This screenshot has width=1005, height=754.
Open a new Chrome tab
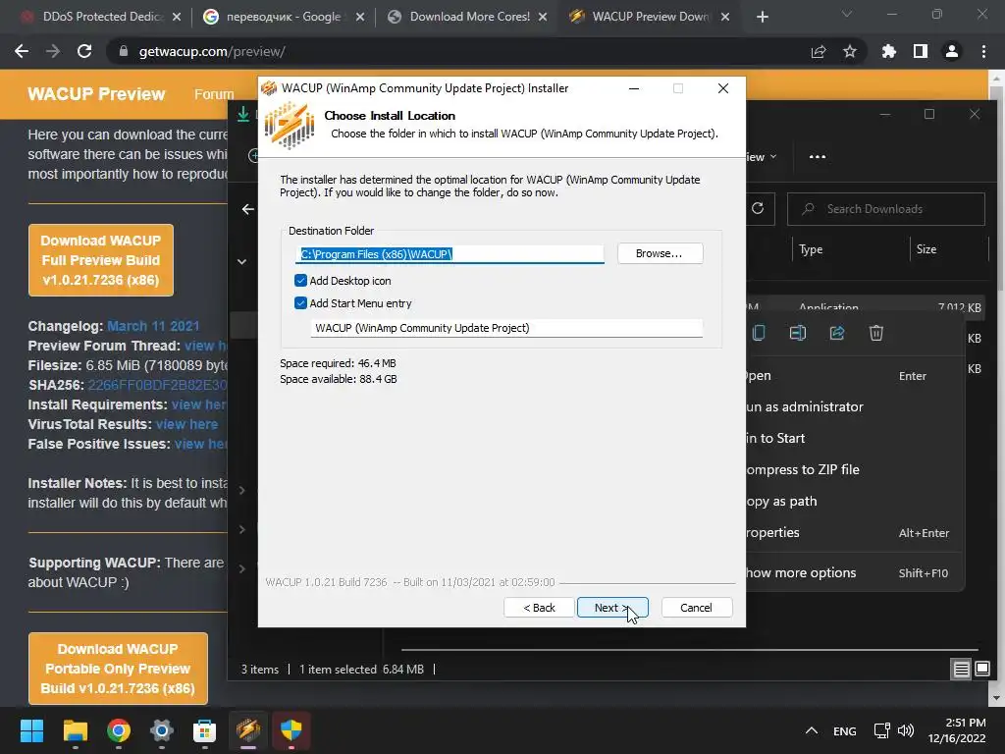762,17
